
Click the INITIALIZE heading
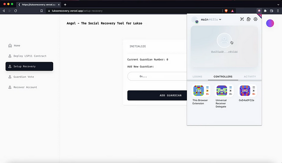tap(138, 46)
